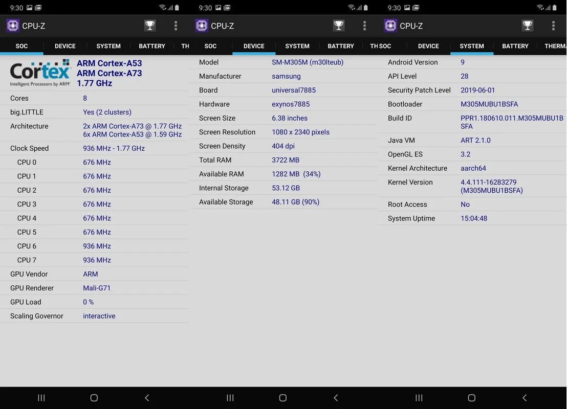Tap GPU Load value 0 %
567x409 pixels.
point(88,302)
